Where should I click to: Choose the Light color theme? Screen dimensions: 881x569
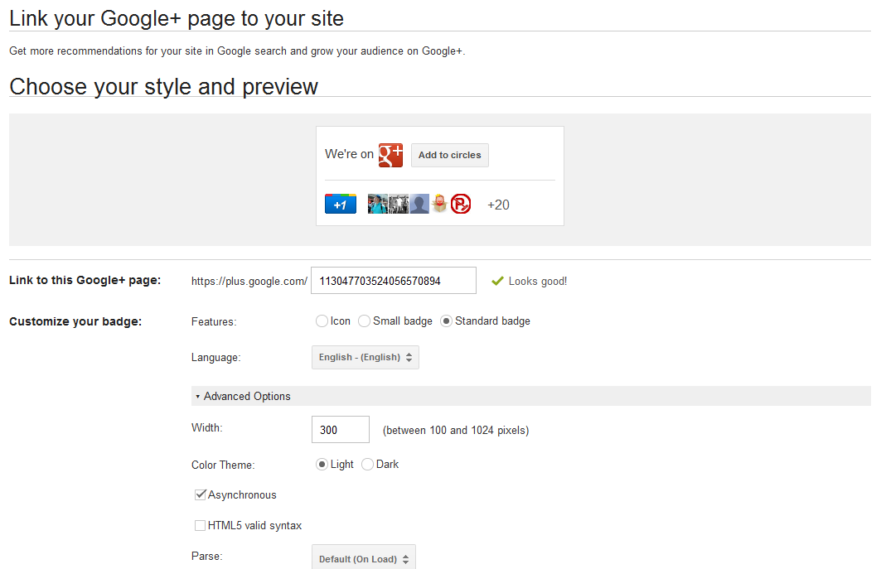point(322,465)
